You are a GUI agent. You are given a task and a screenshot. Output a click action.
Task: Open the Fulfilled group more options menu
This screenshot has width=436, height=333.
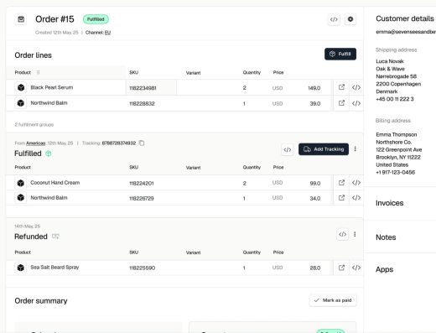coord(355,149)
